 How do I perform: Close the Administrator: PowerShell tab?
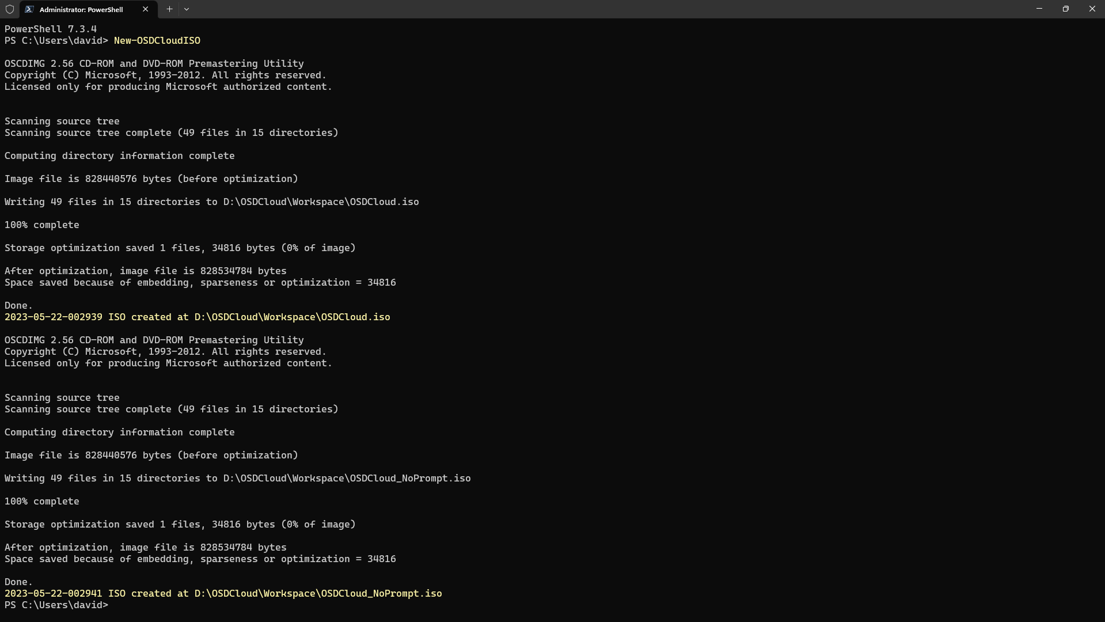pos(145,9)
